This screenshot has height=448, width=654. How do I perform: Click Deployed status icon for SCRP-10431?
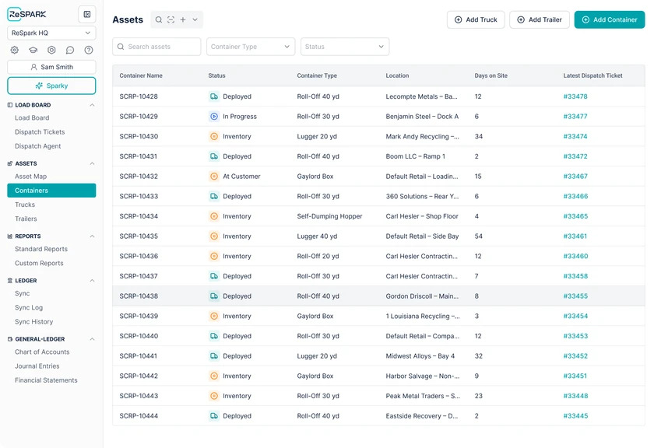[x=214, y=156]
